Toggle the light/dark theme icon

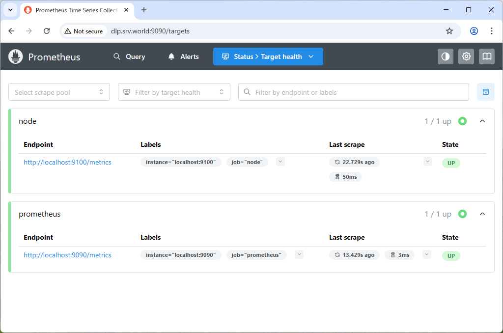point(445,56)
